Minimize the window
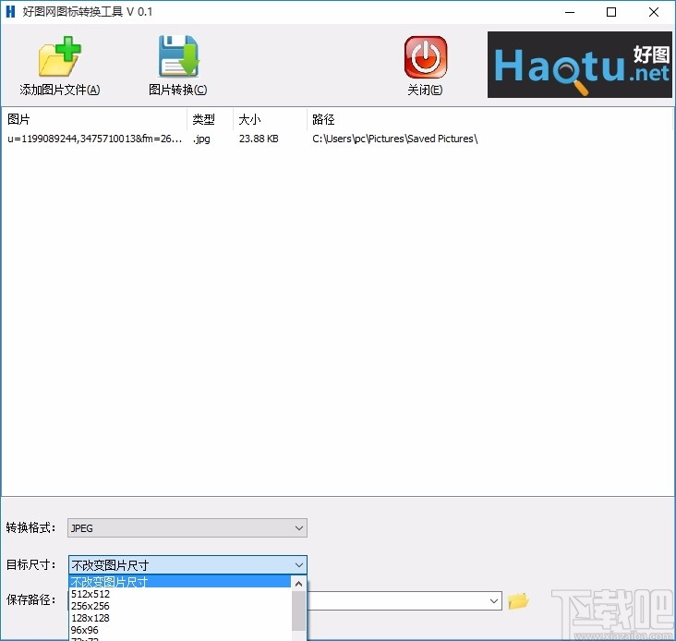Viewport: 676px width, 641px height. [570, 12]
